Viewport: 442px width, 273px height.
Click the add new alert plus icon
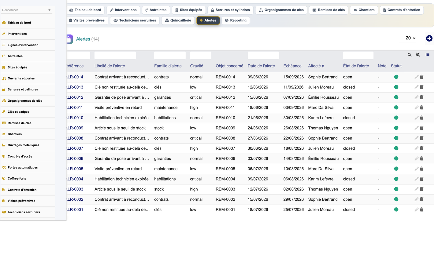point(429,38)
